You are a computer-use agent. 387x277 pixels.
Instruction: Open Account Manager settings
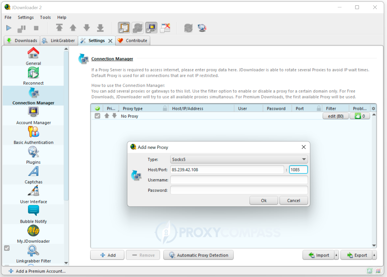click(x=33, y=116)
